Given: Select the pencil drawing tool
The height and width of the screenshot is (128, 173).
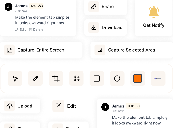Looking at the screenshot, I should pos(35,78).
